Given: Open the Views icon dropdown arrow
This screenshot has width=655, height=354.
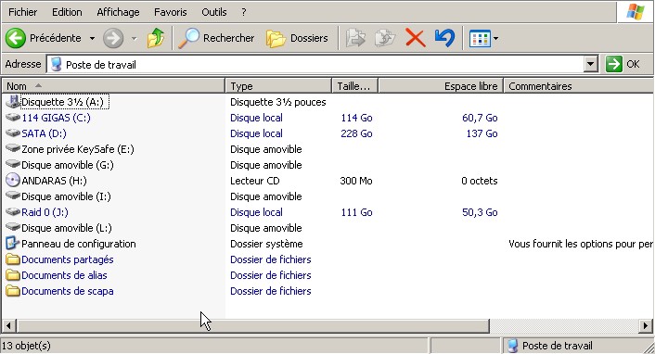Looking at the screenshot, I should point(495,39).
